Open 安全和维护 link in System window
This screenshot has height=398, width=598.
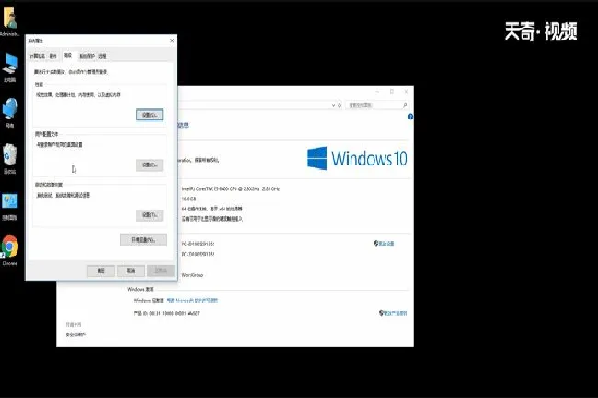[x=75, y=335]
